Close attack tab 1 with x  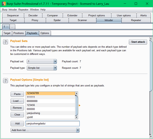[x=7, y=27]
